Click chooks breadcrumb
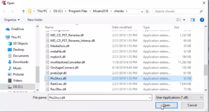 [119, 11]
